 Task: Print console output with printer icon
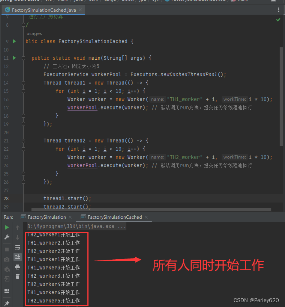pyautogui.click(x=18, y=267)
